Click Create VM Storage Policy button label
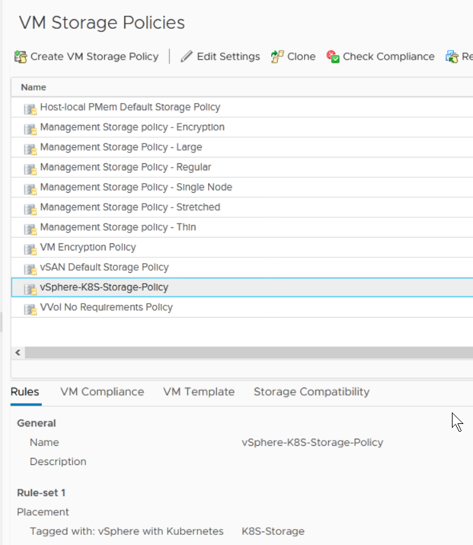This screenshot has height=545, width=473. click(x=95, y=56)
